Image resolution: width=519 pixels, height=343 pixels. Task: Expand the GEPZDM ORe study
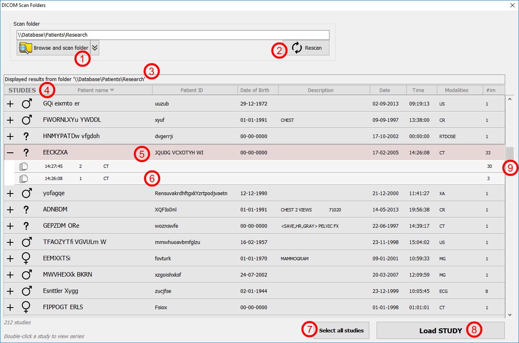point(11,226)
